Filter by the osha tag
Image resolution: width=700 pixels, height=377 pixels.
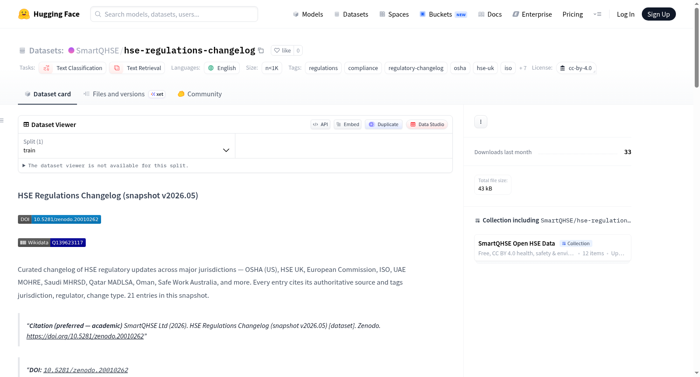point(460,68)
